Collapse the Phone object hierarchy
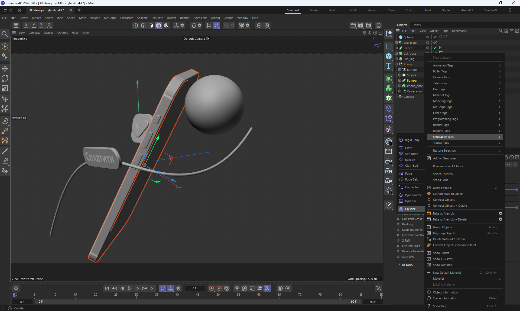This screenshot has height=311, width=520. [x=396, y=64]
